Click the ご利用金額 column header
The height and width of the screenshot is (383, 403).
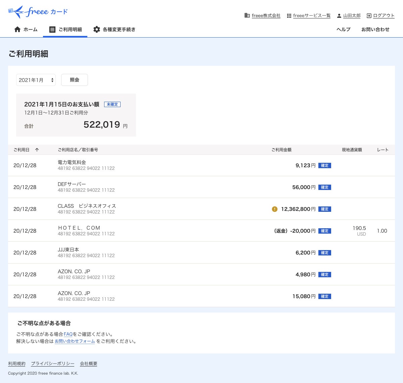click(x=281, y=150)
